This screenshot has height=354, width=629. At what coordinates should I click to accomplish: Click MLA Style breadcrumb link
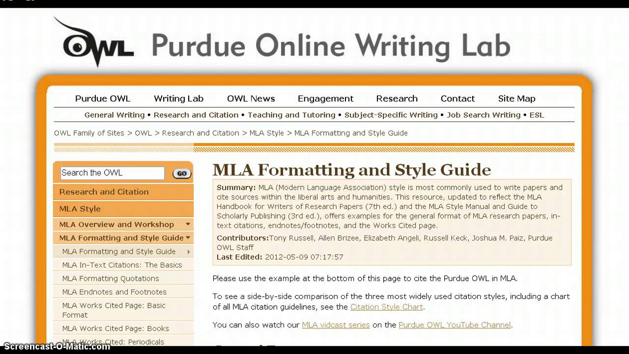click(x=267, y=133)
